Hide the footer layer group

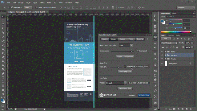coord(162,51)
